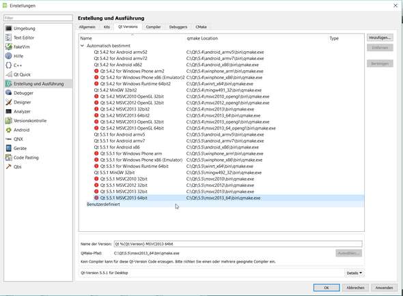
Task: Click the Qt Creator icon in title bar
Action: point(5,5)
